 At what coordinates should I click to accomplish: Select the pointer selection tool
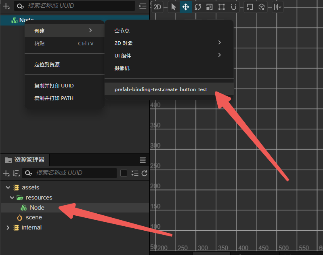pyautogui.click(x=174, y=7)
